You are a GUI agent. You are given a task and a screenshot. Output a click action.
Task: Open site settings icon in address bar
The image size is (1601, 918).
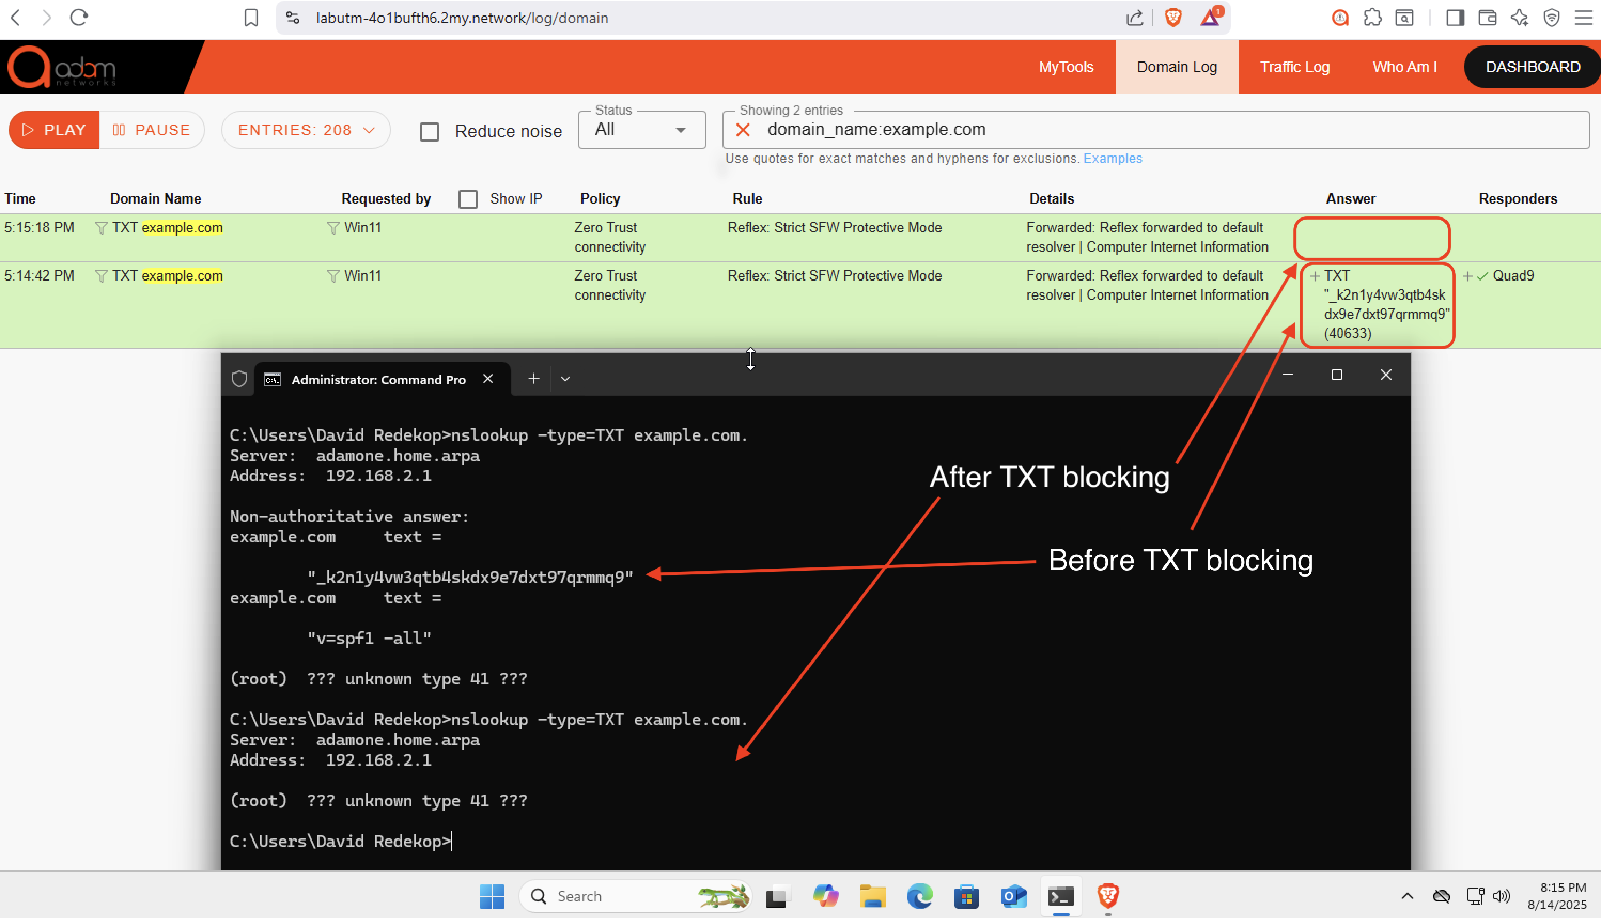[x=293, y=18]
